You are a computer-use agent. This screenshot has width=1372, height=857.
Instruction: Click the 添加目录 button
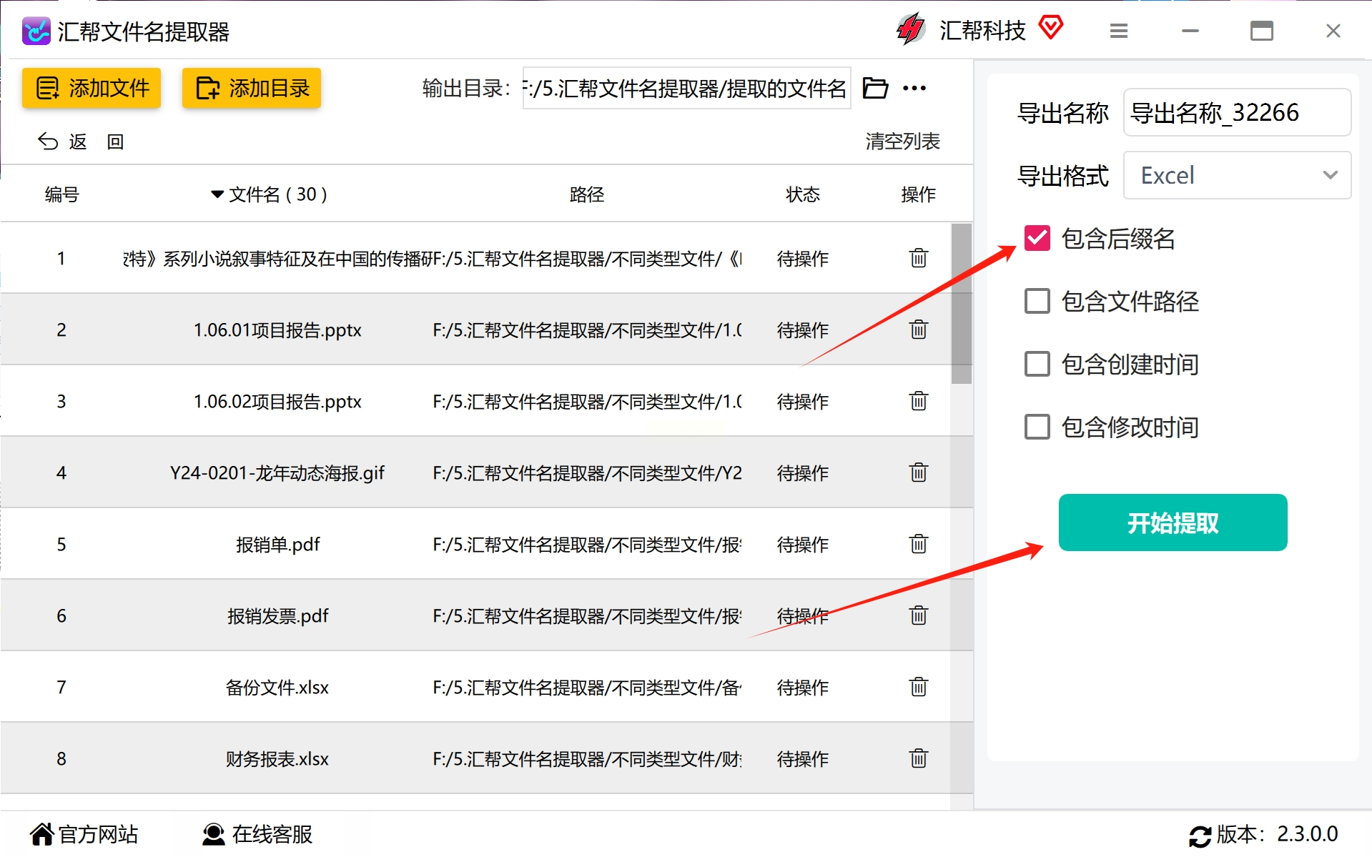tap(252, 88)
